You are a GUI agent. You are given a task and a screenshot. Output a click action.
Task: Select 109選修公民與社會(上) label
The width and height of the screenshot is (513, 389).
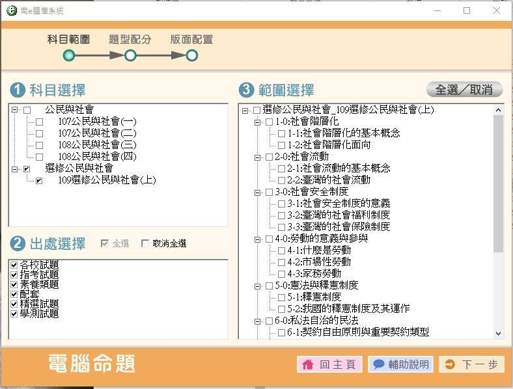coord(107,180)
